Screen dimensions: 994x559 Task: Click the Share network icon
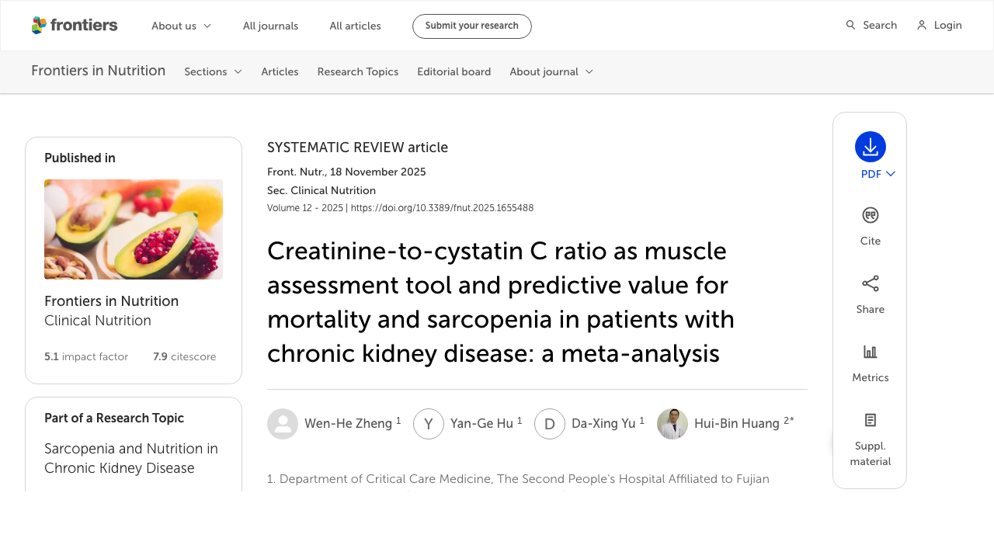871,283
